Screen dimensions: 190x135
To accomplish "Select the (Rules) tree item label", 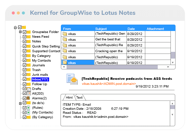I will click(38, 108).
